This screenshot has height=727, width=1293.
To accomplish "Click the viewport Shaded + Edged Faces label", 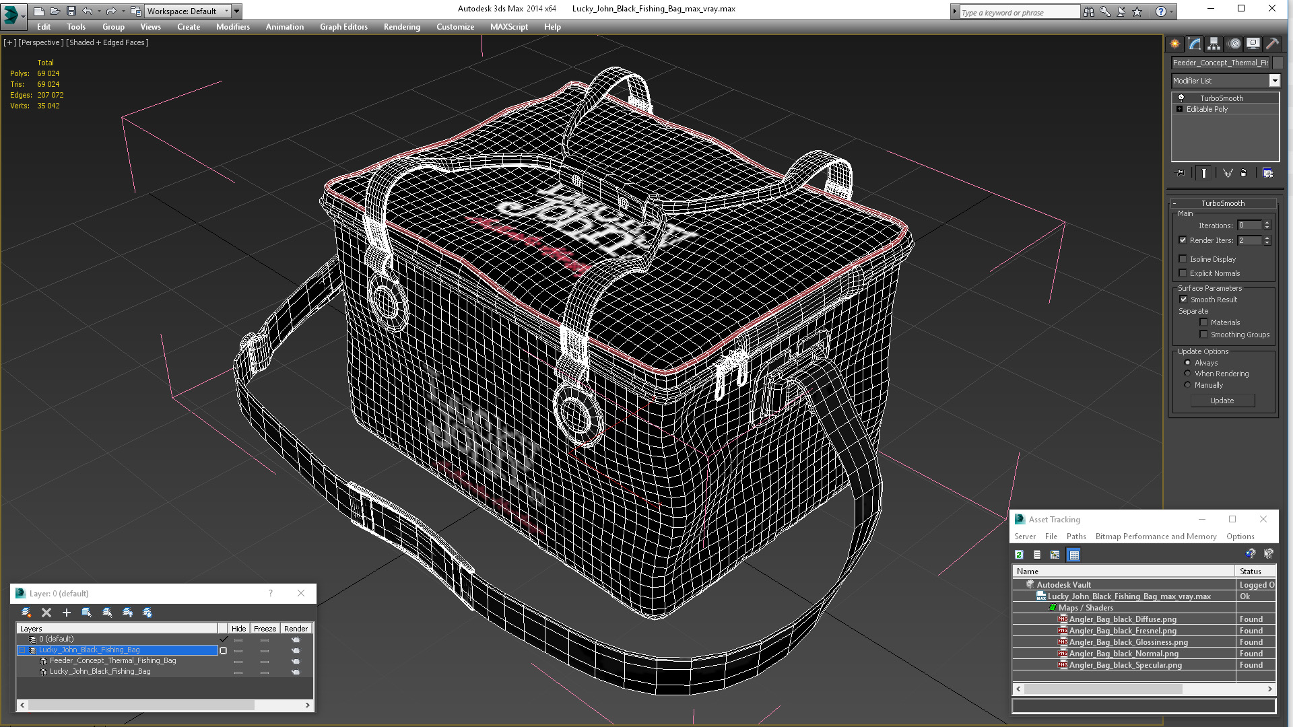I will [x=107, y=42].
